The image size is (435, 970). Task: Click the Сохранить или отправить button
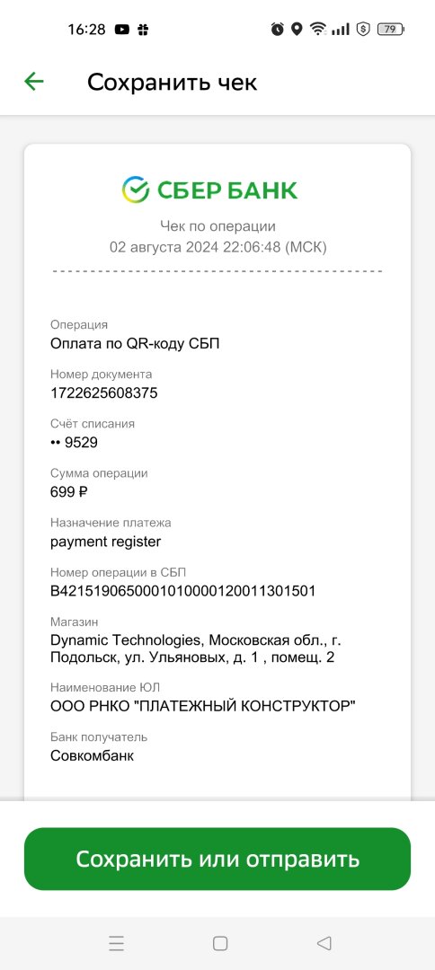(x=217, y=859)
